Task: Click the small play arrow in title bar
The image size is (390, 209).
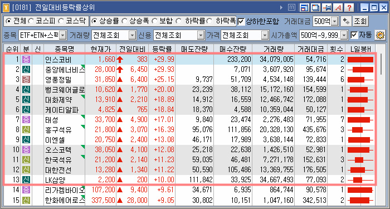Action: (281, 8)
